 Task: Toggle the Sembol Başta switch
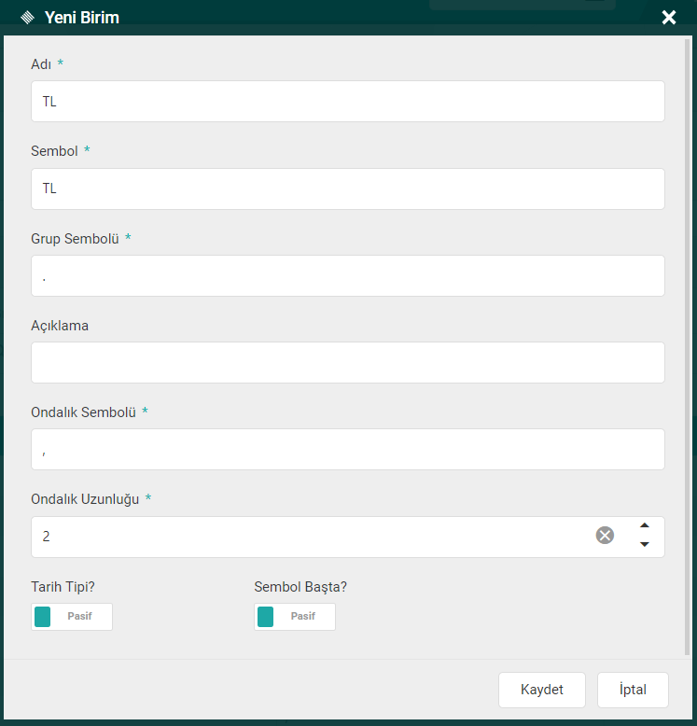pos(295,617)
